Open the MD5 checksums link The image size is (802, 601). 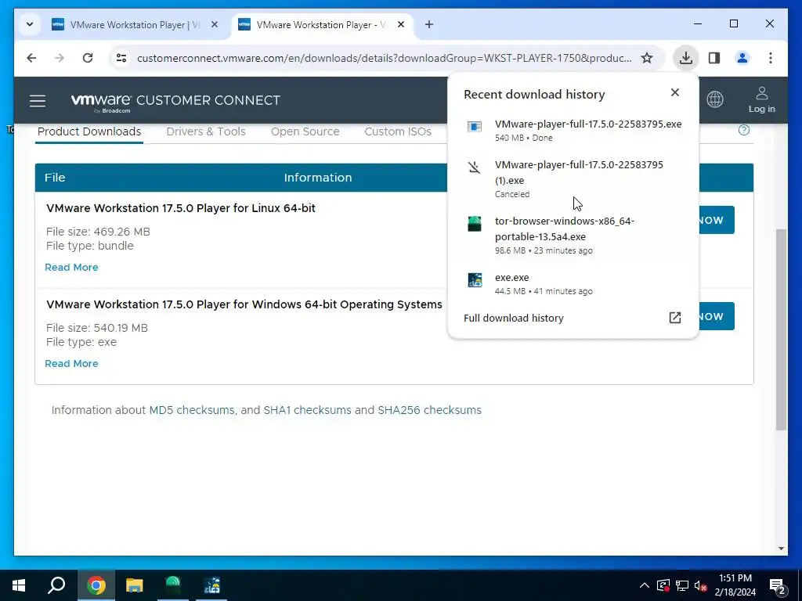coord(192,410)
